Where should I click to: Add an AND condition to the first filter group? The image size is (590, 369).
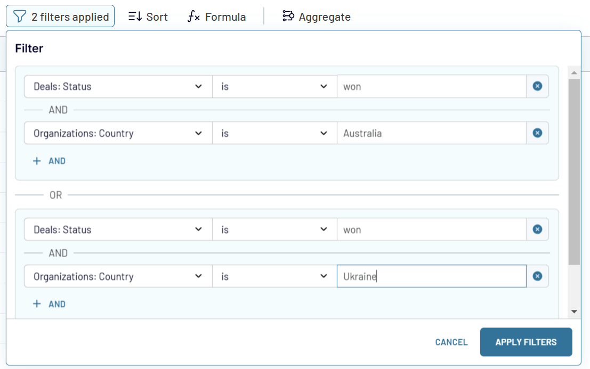point(49,160)
